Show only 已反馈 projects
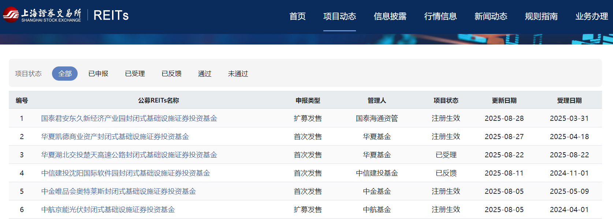The image size is (613, 219). pyautogui.click(x=171, y=74)
